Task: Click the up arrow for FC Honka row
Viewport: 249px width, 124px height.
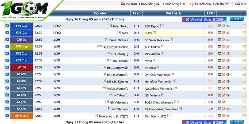Action: coord(244,54)
